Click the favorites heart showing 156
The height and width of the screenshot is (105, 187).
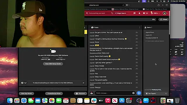pos(146,13)
